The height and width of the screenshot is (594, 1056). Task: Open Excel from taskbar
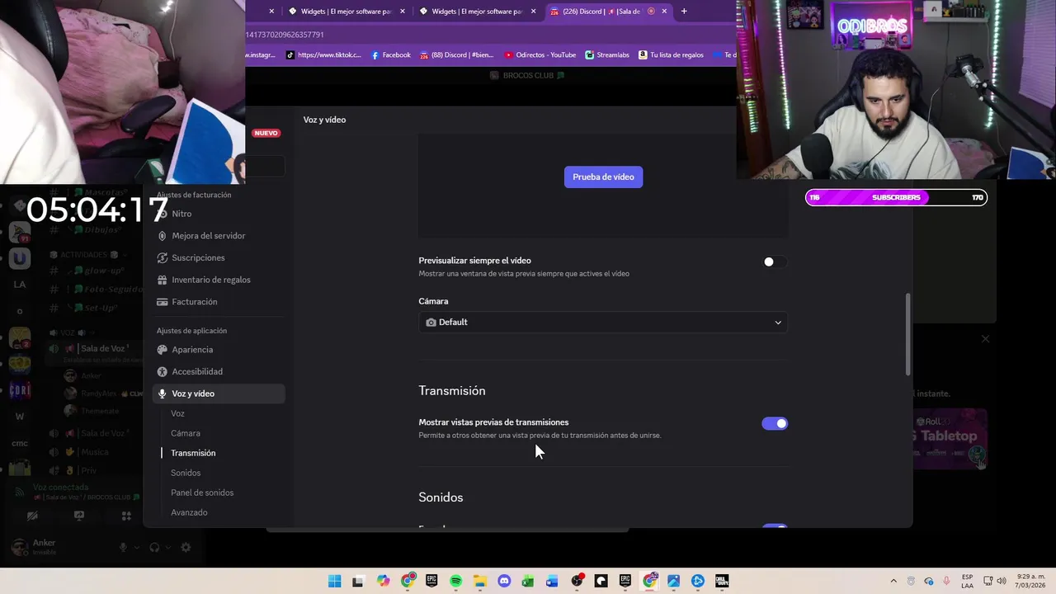528,581
